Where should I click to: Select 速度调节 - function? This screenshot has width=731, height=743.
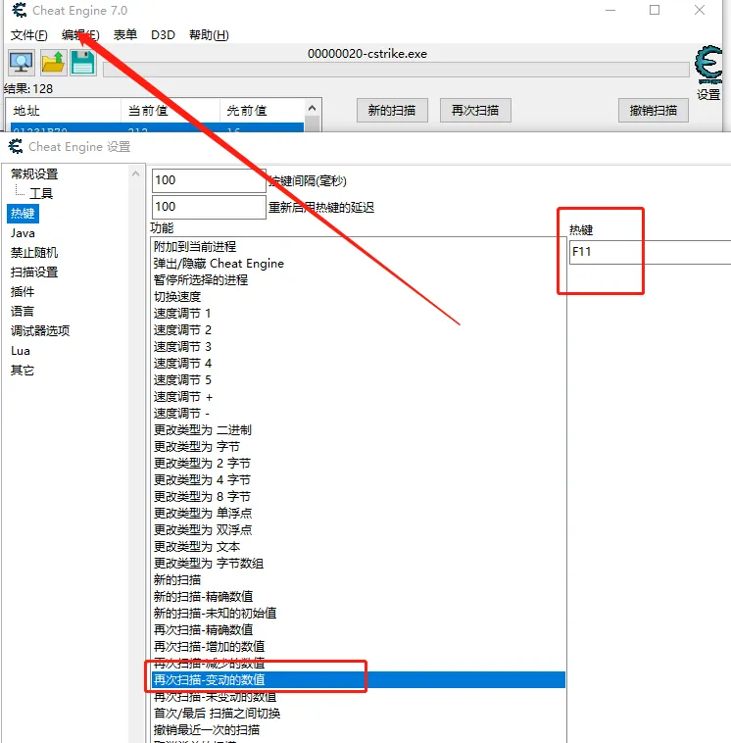359,414
